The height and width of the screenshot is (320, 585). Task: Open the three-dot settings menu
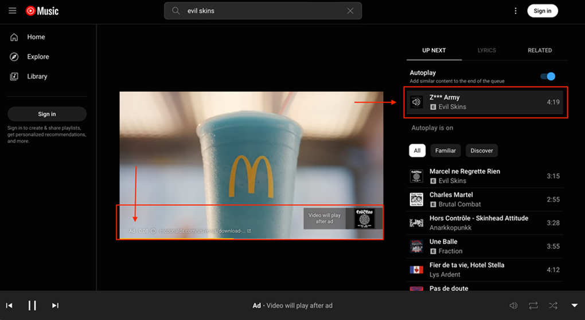[516, 11]
